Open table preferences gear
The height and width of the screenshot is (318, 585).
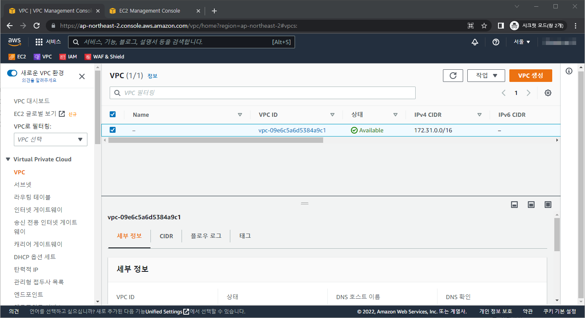(x=548, y=93)
